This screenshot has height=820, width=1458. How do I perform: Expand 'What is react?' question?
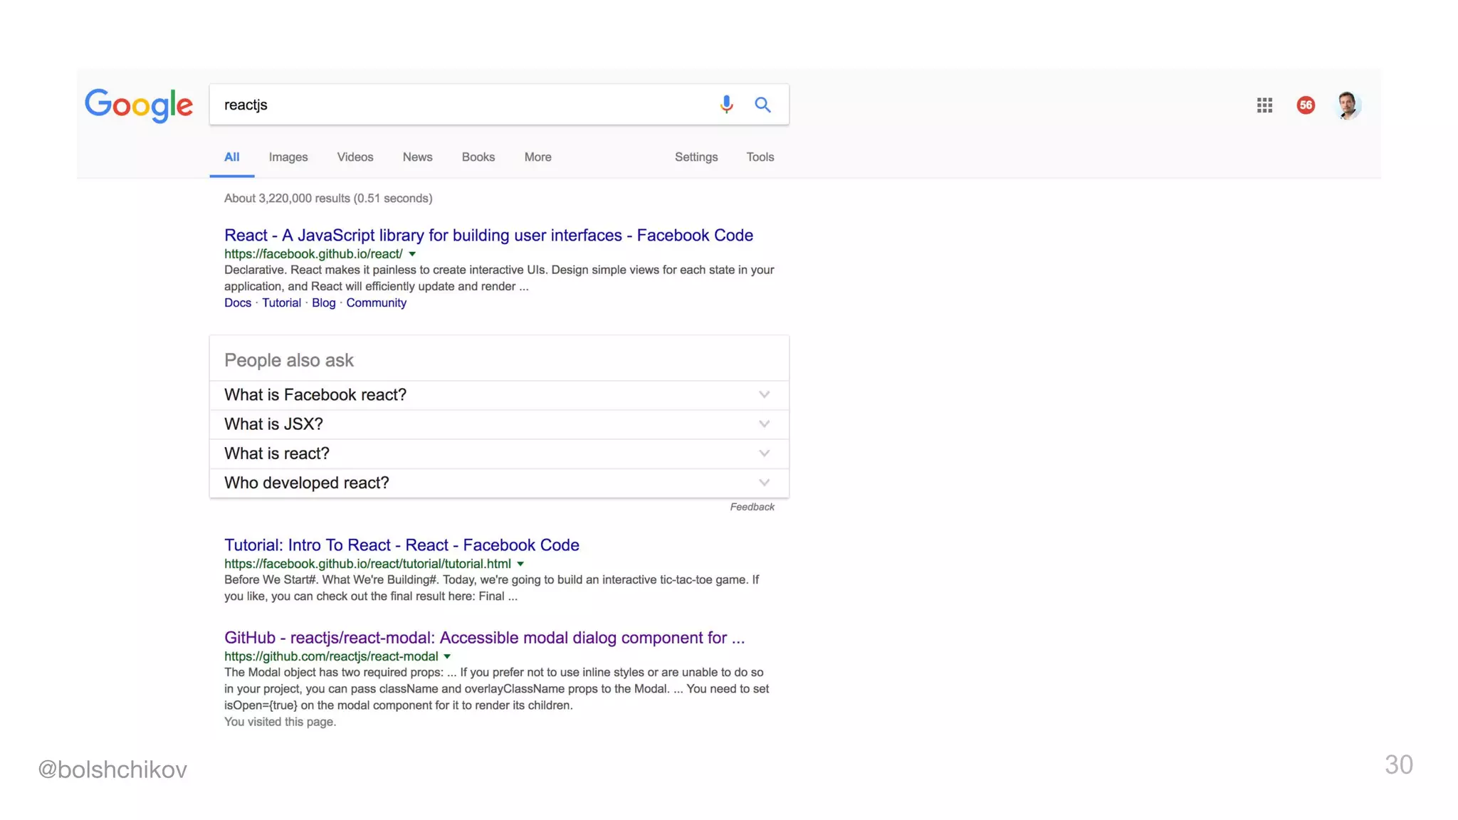click(764, 453)
